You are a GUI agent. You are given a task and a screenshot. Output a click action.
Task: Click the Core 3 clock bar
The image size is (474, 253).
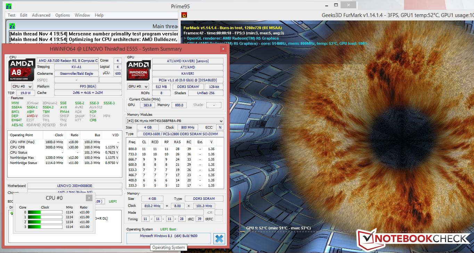click(x=45, y=227)
